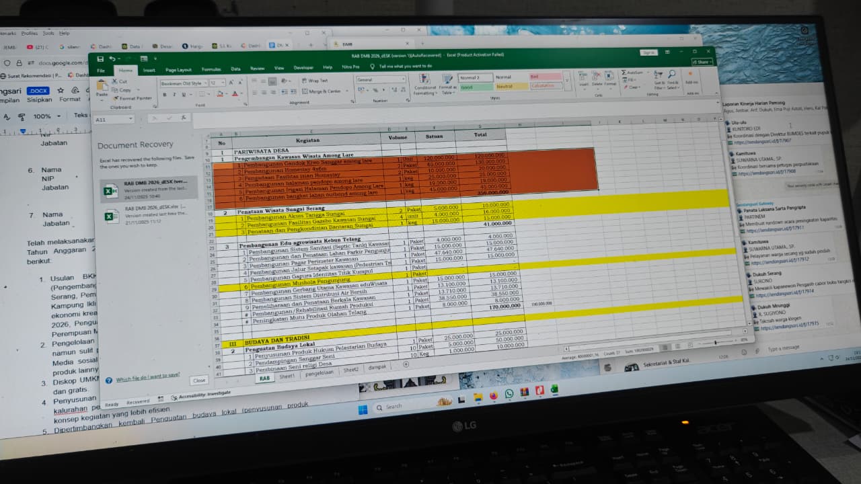Open WhatsApp from the Windows taskbar

(x=509, y=394)
